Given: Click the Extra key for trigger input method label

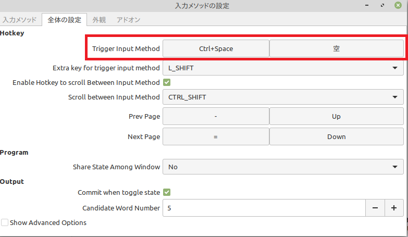Looking at the screenshot, I should pos(106,68).
